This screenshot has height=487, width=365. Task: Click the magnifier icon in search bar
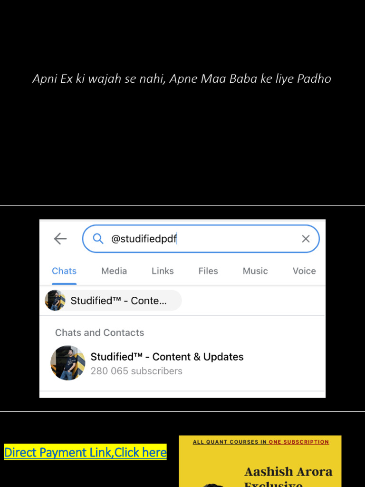[x=98, y=239]
